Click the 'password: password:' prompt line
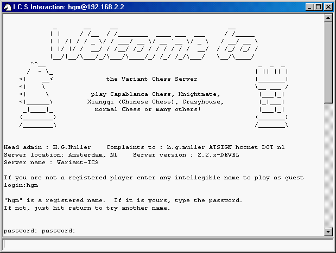 [40, 231]
